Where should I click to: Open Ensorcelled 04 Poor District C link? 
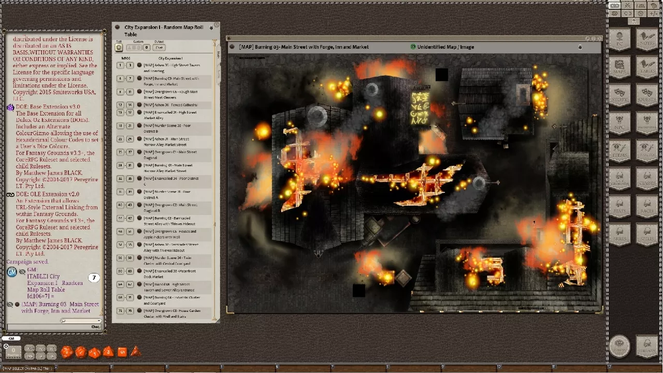pyautogui.click(x=140, y=179)
